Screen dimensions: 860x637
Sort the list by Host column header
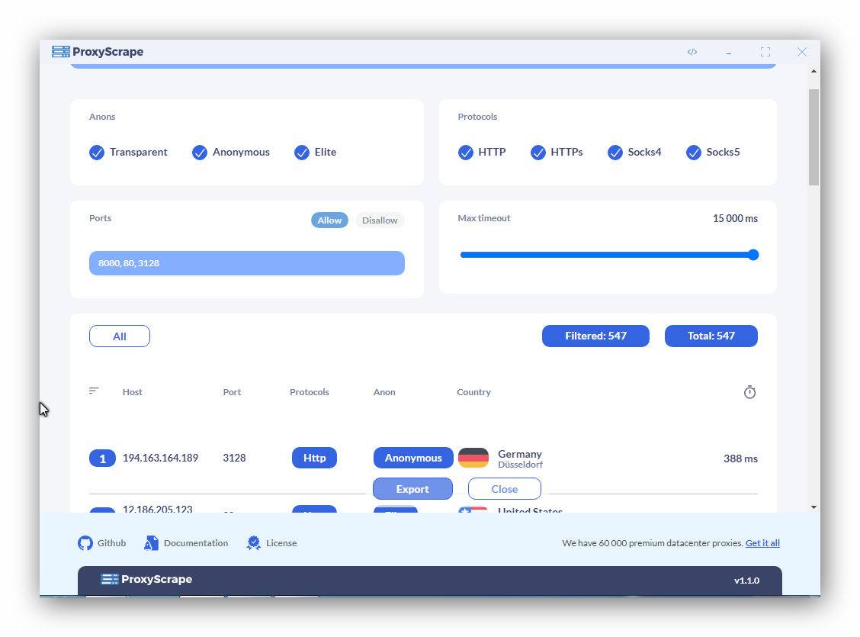click(x=132, y=392)
